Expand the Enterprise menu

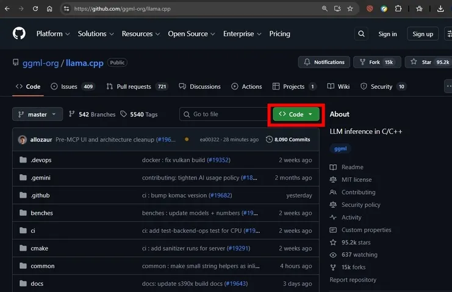pyautogui.click(x=242, y=33)
